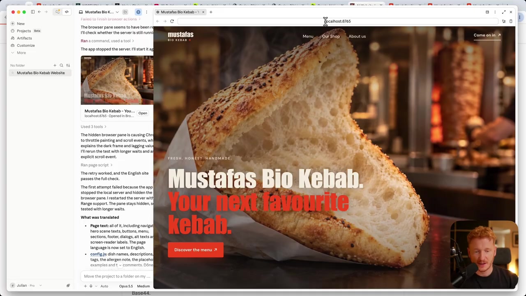Image resolution: width=526 pixels, height=296 pixels.
Task: Click Discover the menu button
Action: point(196,250)
